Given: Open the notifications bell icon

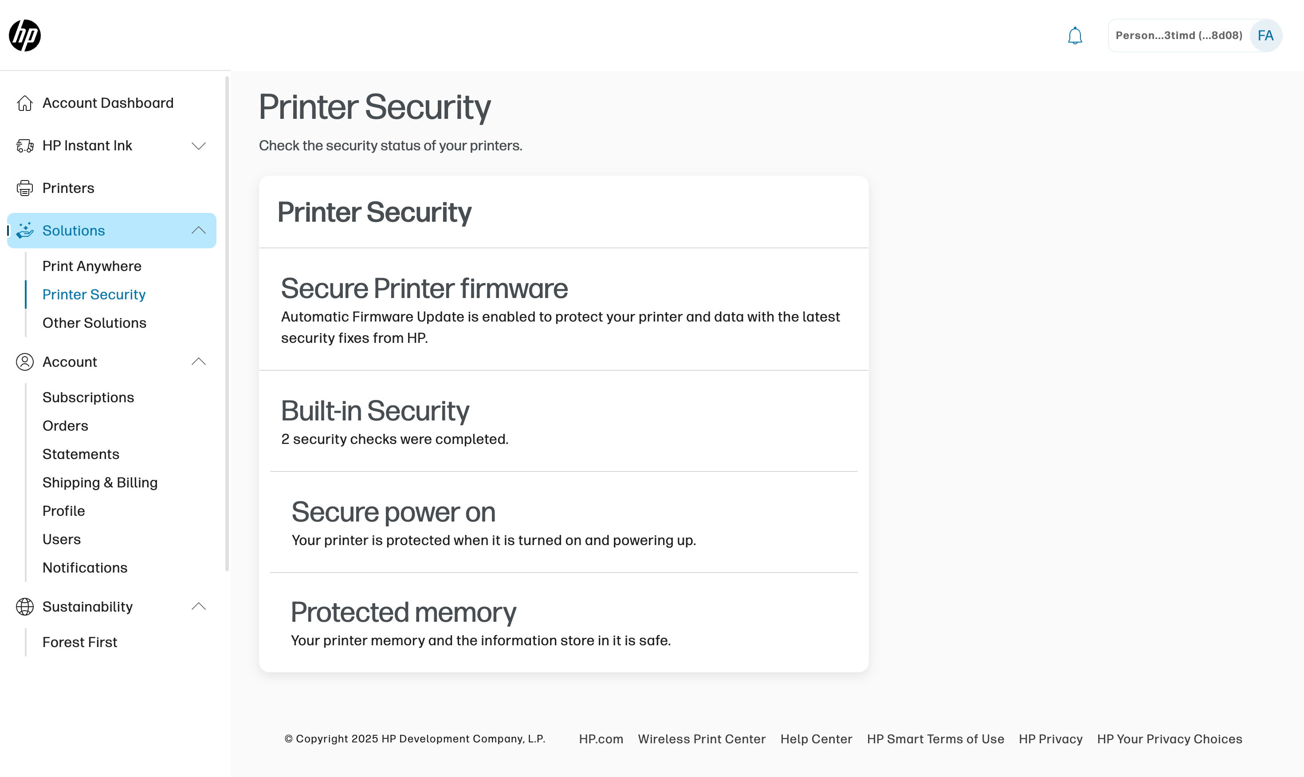Looking at the screenshot, I should [1075, 35].
